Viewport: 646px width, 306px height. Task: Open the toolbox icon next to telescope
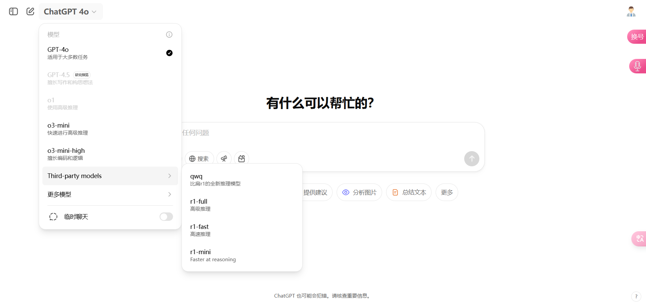tap(241, 158)
